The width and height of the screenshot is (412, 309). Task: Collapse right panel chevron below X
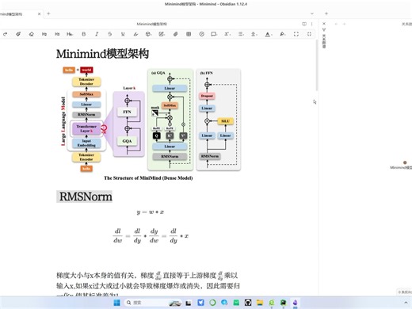324,29
